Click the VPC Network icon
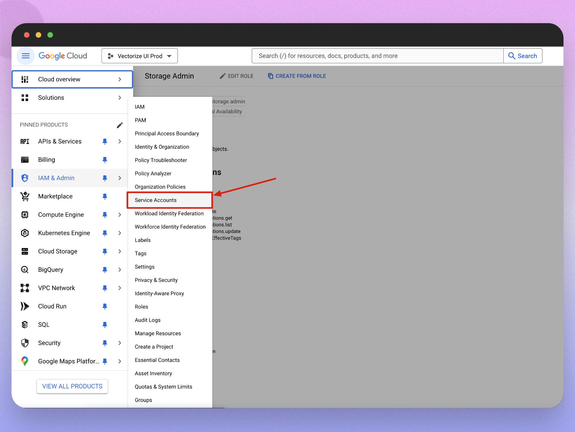Screen dimensions: 575x432 25,288
